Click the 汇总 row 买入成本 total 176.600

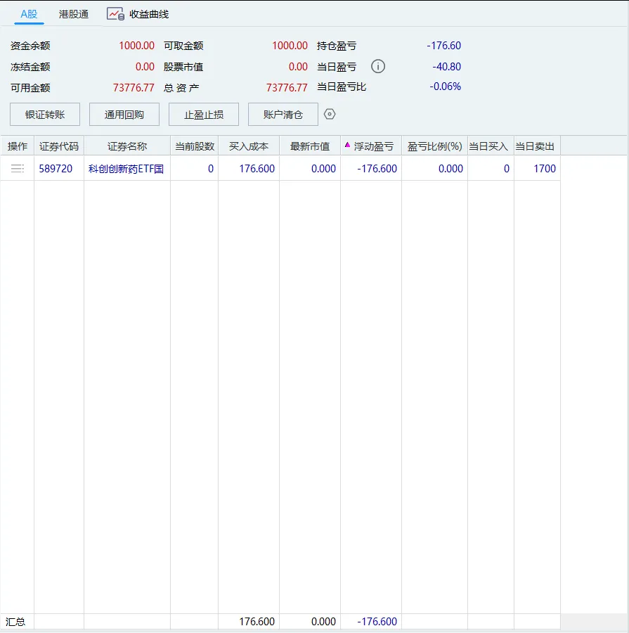click(257, 622)
